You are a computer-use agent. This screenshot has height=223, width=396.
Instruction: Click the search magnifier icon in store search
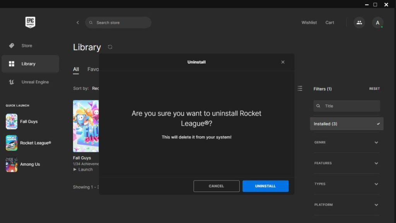tap(91, 22)
